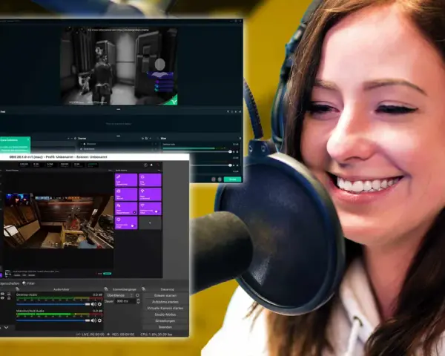Mute the Desktop-Audio speaker icon
The height and width of the screenshot is (356, 445).
[x=93, y=304]
